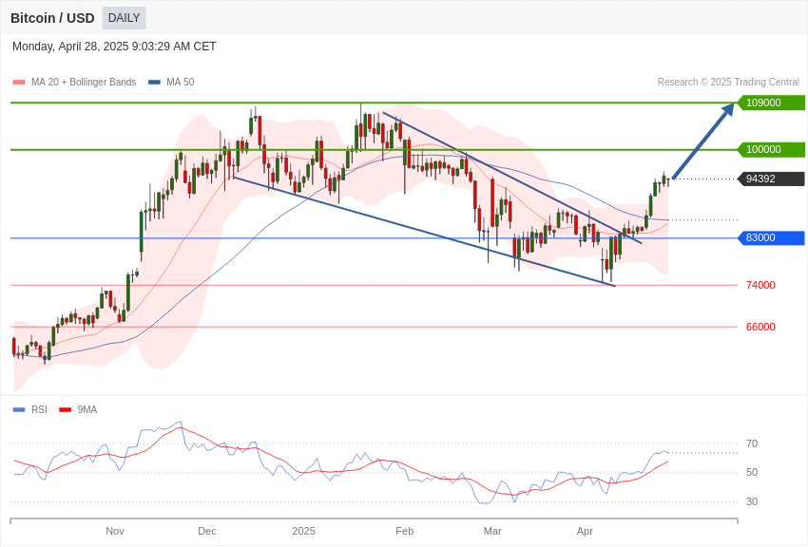Click the DAILY timeframe badge
This screenshot has width=808, height=547.
click(125, 18)
